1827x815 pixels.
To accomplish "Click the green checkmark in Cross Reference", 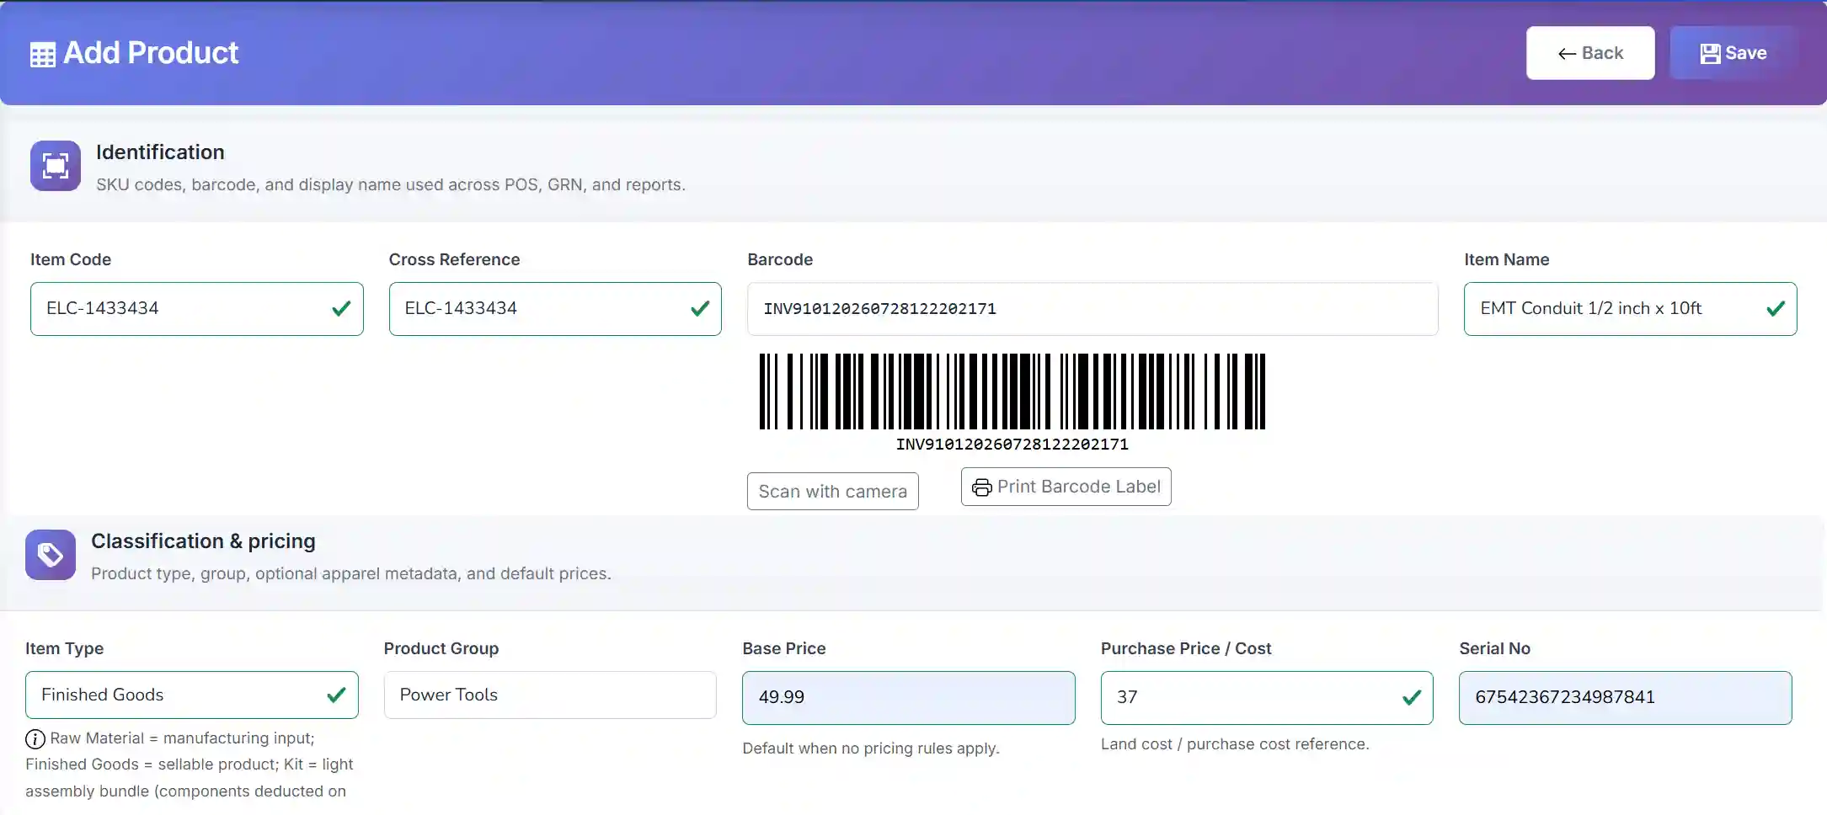I will tap(700, 308).
